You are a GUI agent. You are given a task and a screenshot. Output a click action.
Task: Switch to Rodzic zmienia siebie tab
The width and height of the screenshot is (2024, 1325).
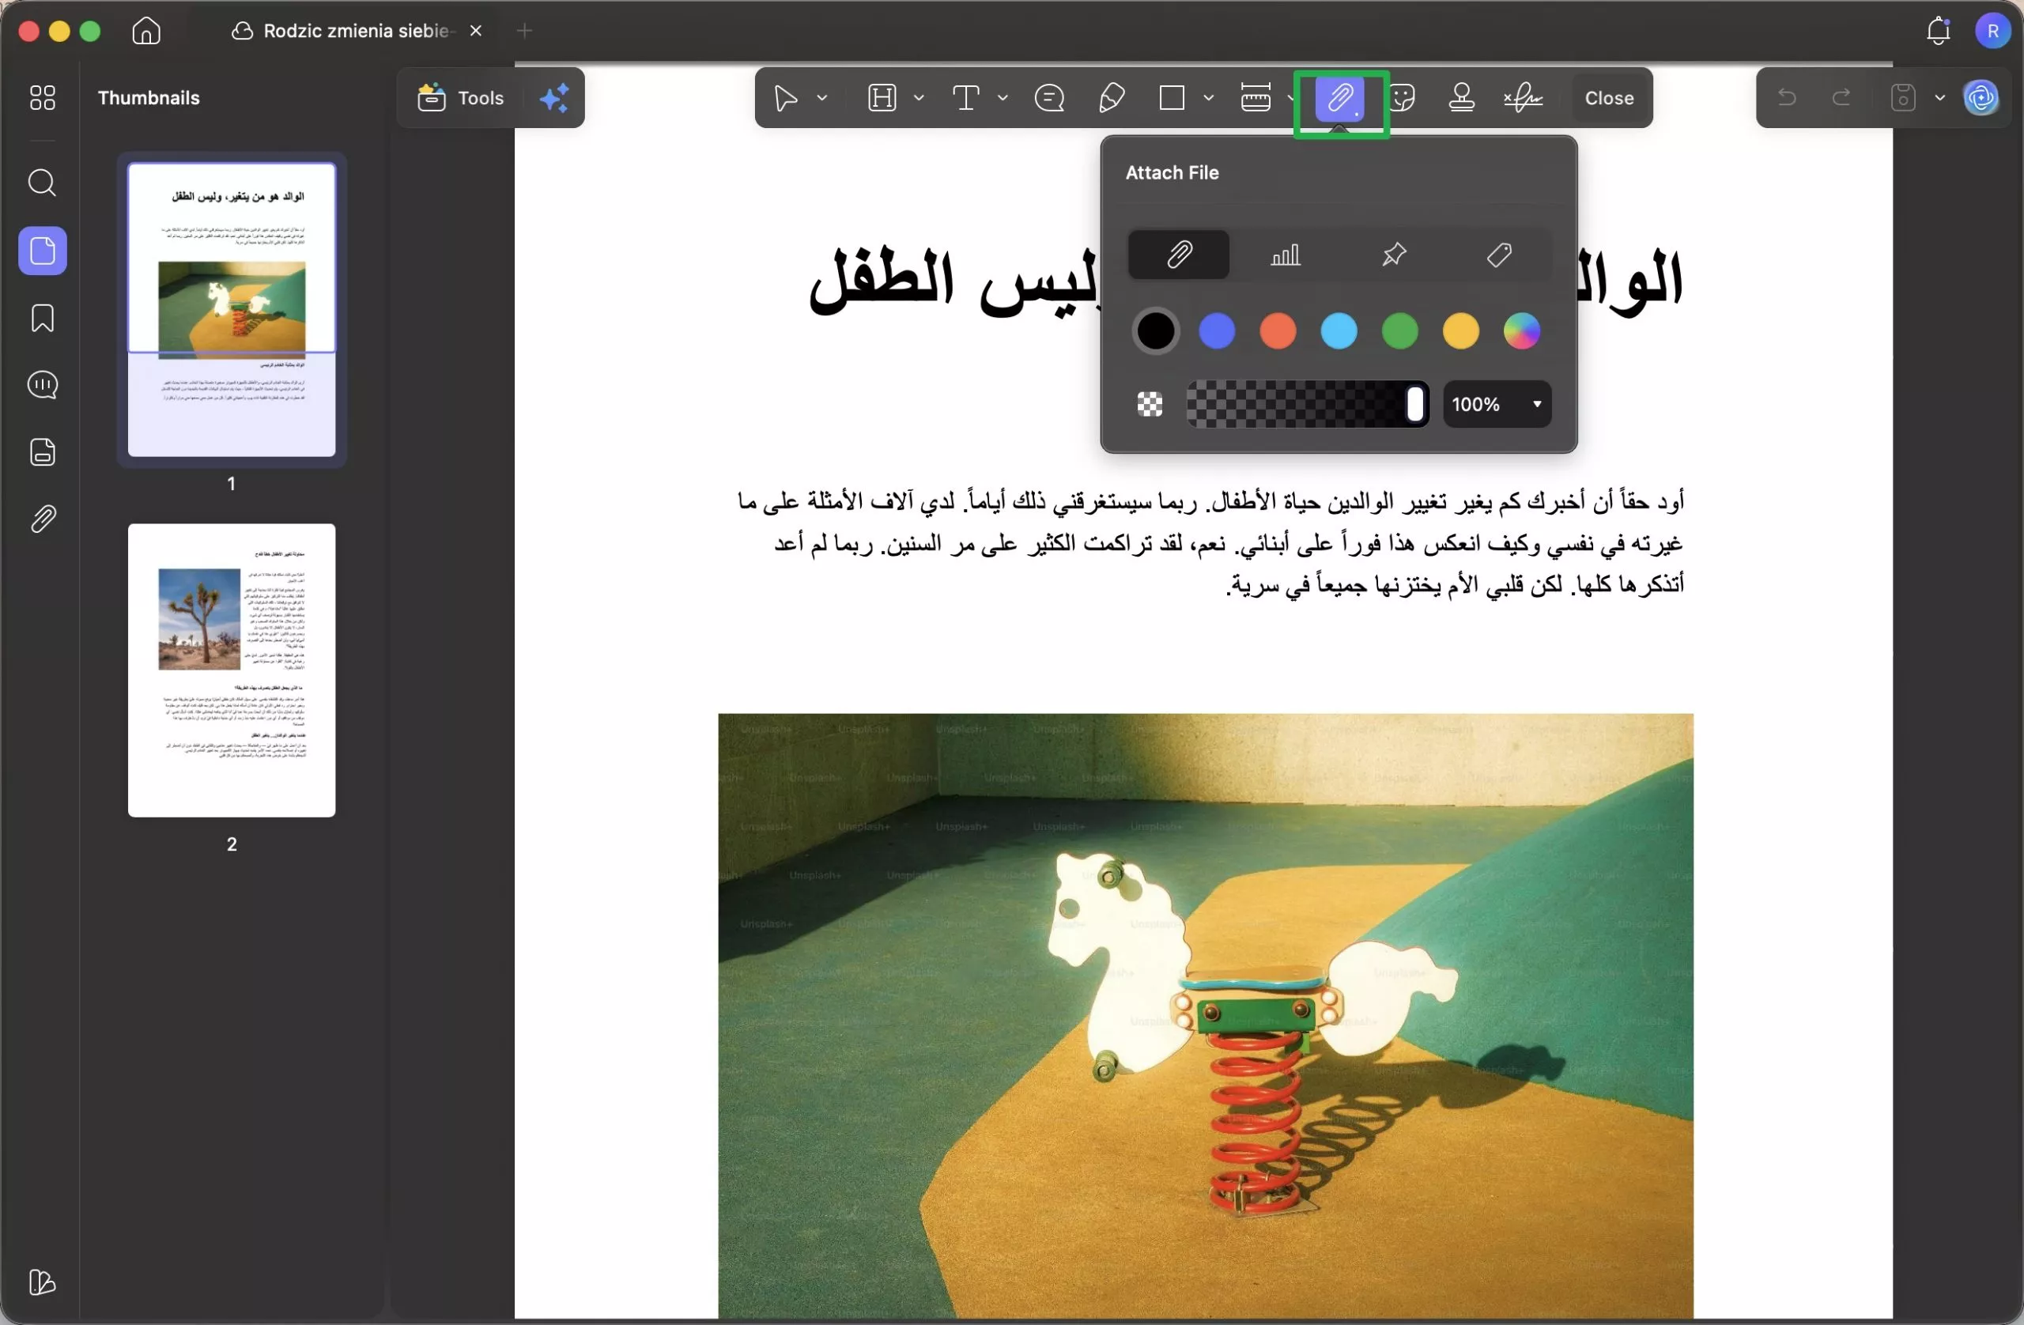tap(355, 31)
